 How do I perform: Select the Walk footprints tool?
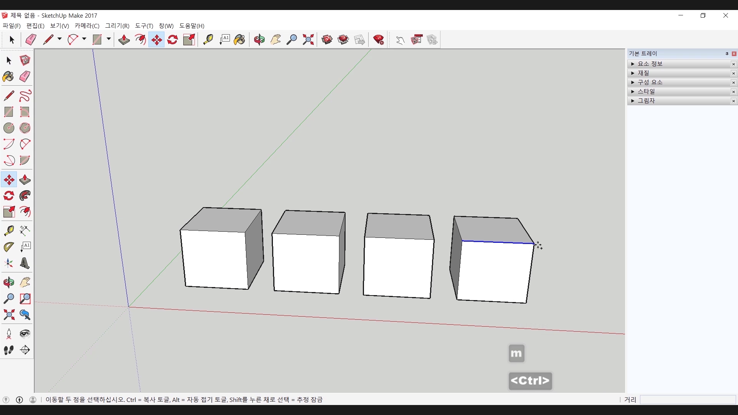(8, 350)
